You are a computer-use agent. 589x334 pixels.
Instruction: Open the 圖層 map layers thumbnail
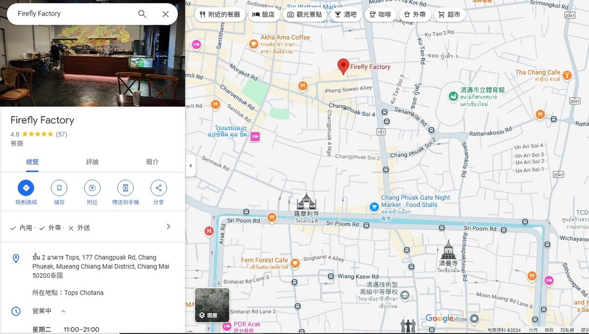pyautogui.click(x=212, y=305)
